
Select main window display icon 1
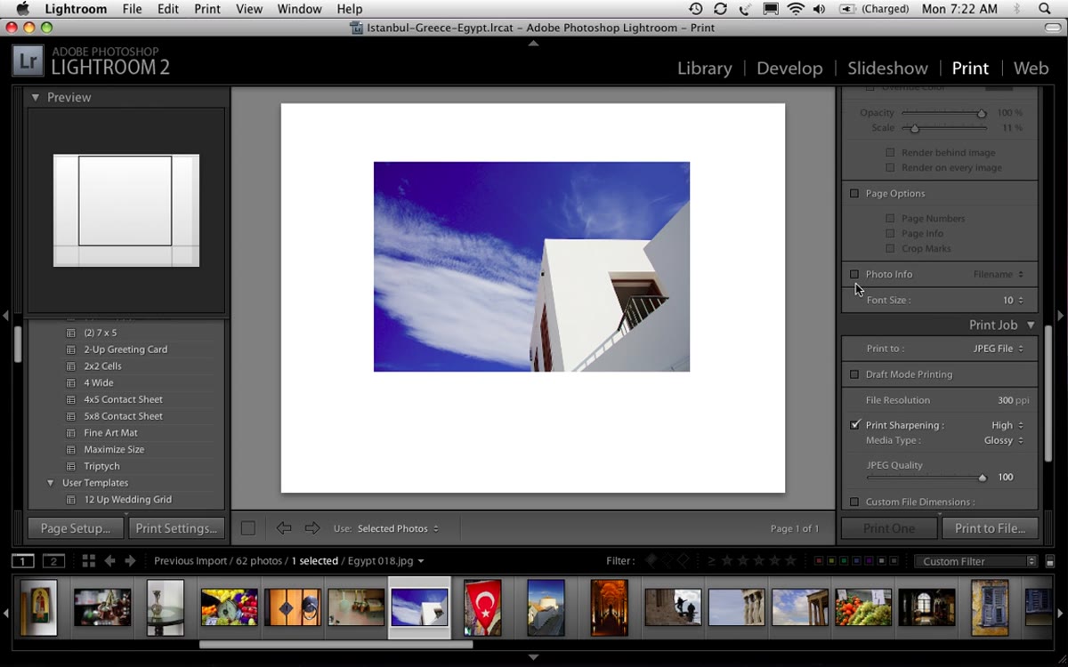22,561
